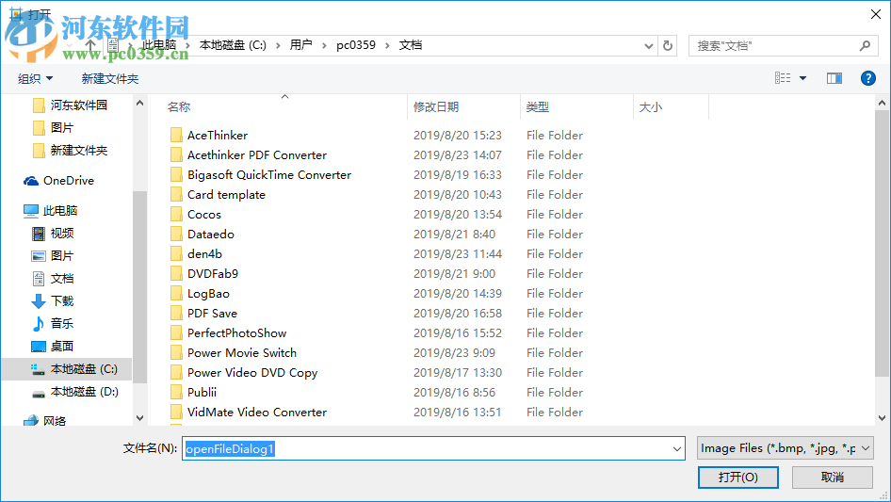This screenshot has width=891, height=502.
Task: Open 文档 in navigation pane
Action: coord(53,279)
